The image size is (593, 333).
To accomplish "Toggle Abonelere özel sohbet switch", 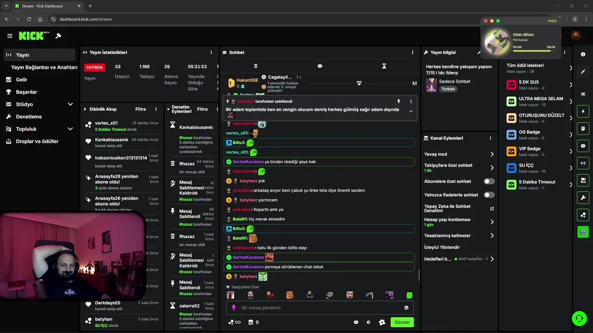I will [489, 181].
